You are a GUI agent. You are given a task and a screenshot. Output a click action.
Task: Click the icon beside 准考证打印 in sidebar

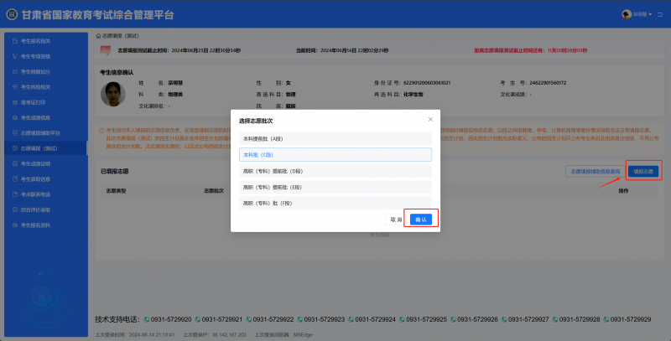[x=15, y=101]
